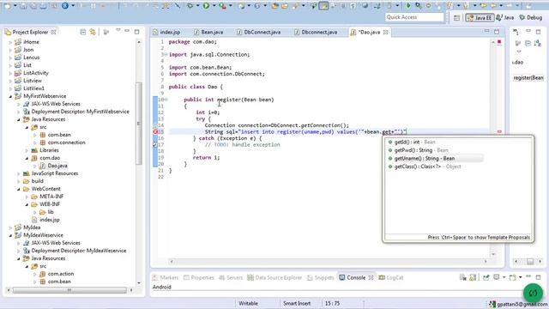
Task: Collapse all in Project Explorer
Action: pyautogui.click(x=83, y=33)
